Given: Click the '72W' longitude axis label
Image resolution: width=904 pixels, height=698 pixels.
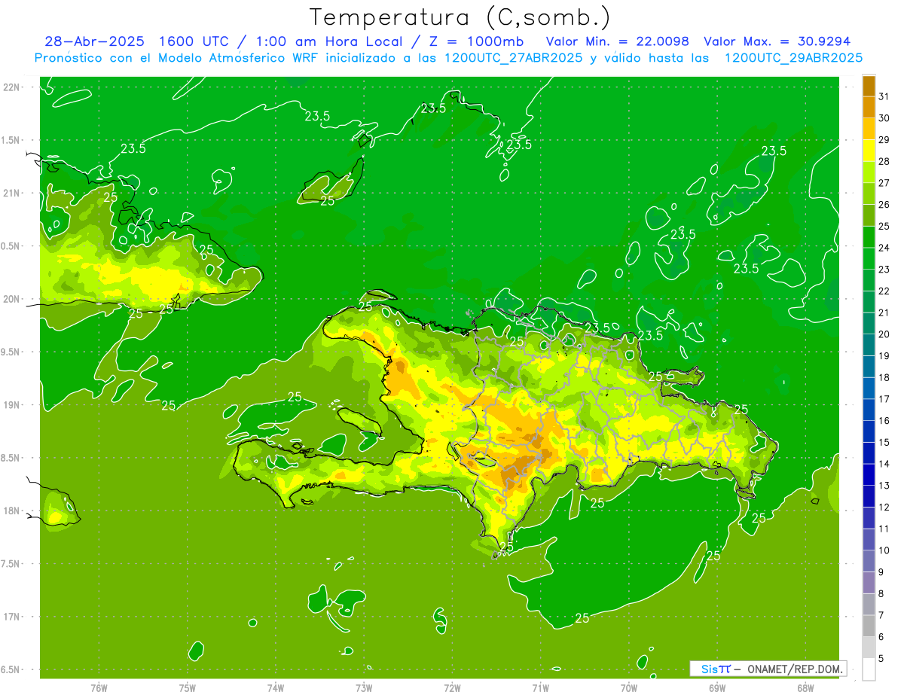Looking at the screenshot, I should click(x=452, y=688).
